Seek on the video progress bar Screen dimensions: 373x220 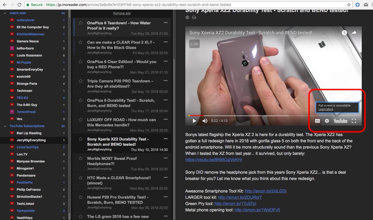[274, 116]
